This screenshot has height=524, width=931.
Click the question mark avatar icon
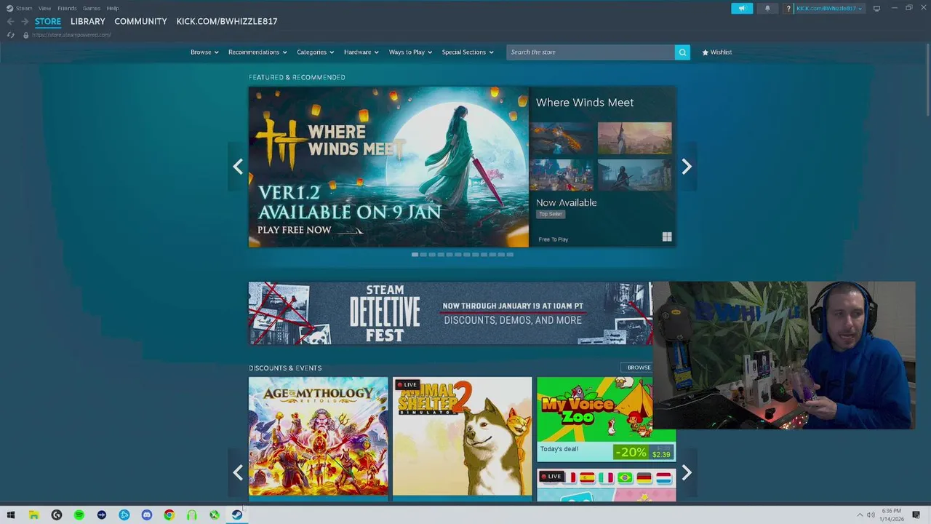coord(788,9)
